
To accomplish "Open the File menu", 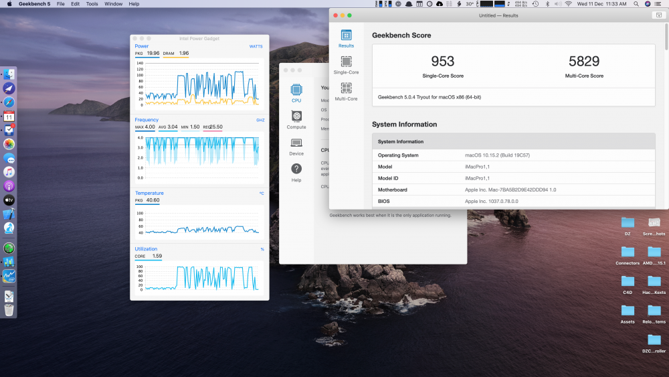I will [61, 4].
